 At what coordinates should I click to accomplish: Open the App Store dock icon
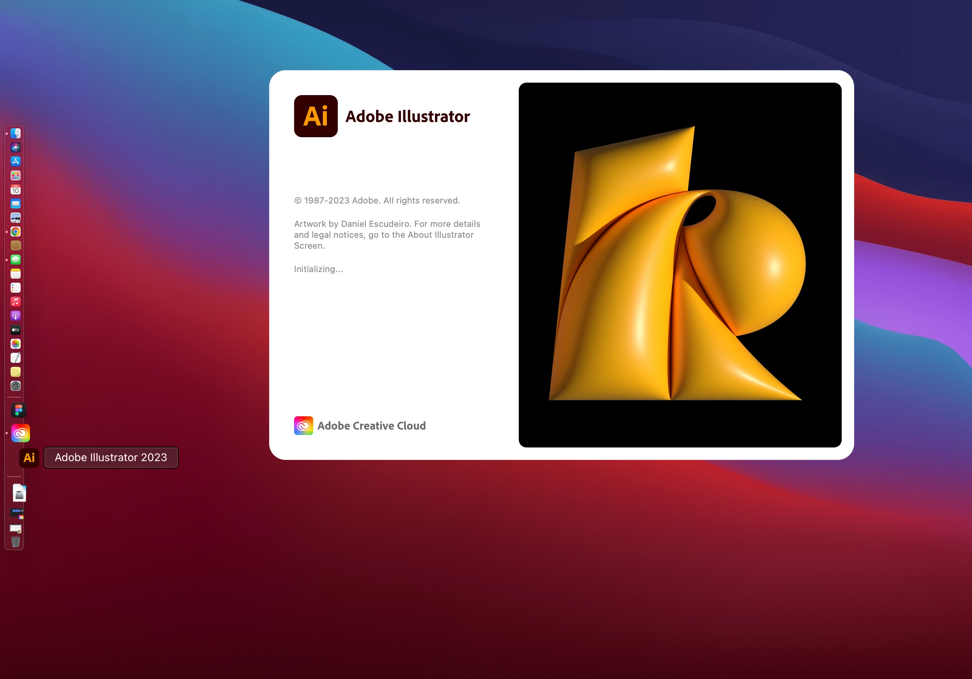[16, 161]
